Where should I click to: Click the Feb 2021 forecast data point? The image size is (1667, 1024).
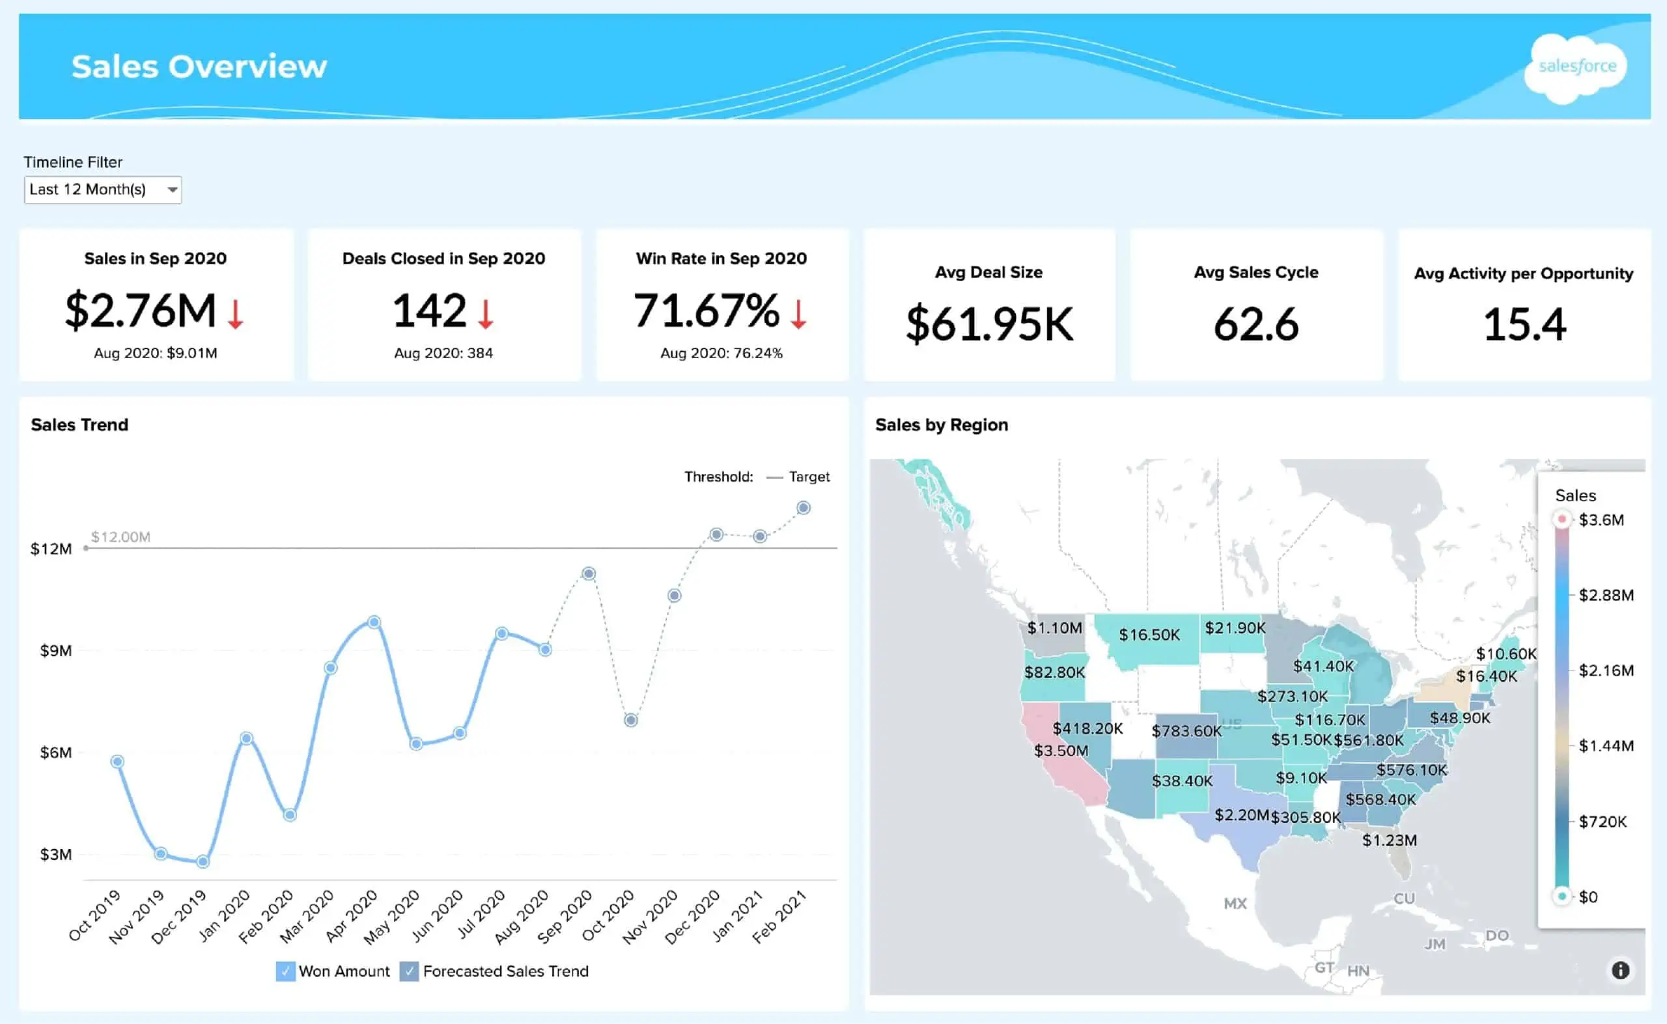coord(804,508)
